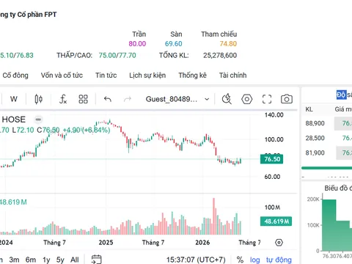
Task: Click the KL value 88,900
Action: click(315, 123)
